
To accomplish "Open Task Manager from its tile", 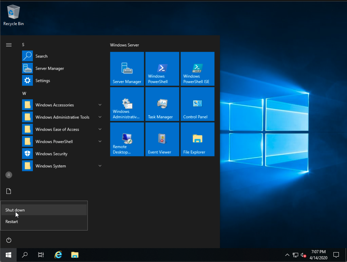I will click(162, 104).
